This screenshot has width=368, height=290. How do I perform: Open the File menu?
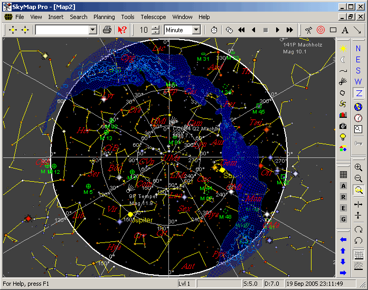pyautogui.click(x=20, y=17)
